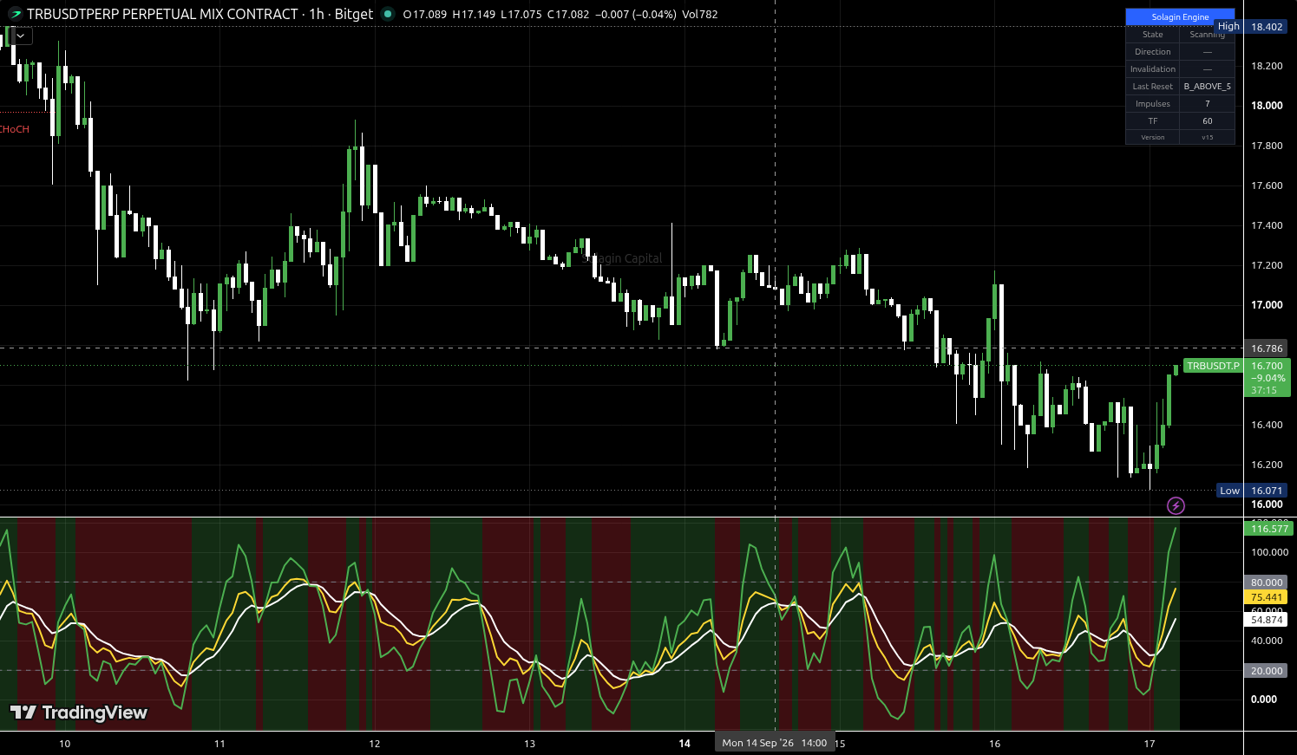Click date 16 on the time axis

(x=994, y=744)
